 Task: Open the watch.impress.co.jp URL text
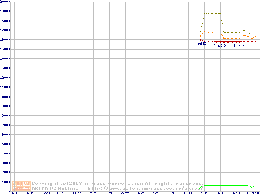145,188
